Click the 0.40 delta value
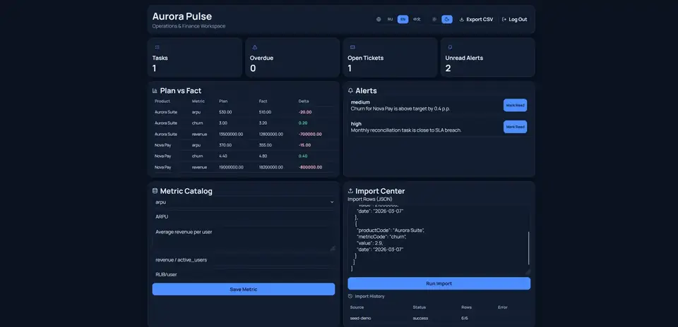 [303, 156]
